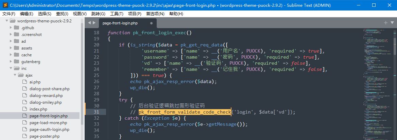Click the page-poster.php file icon

click(24, 136)
